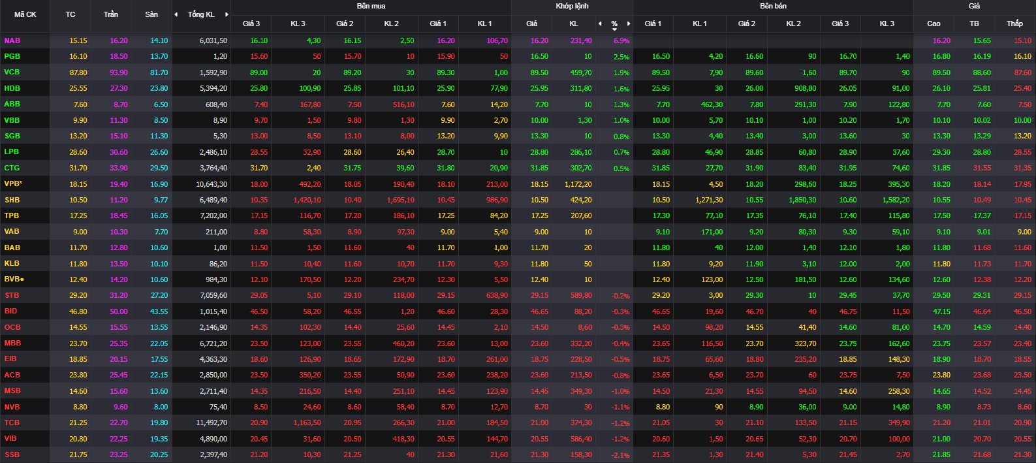Click the Sàn floor price header

coord(151,14)
